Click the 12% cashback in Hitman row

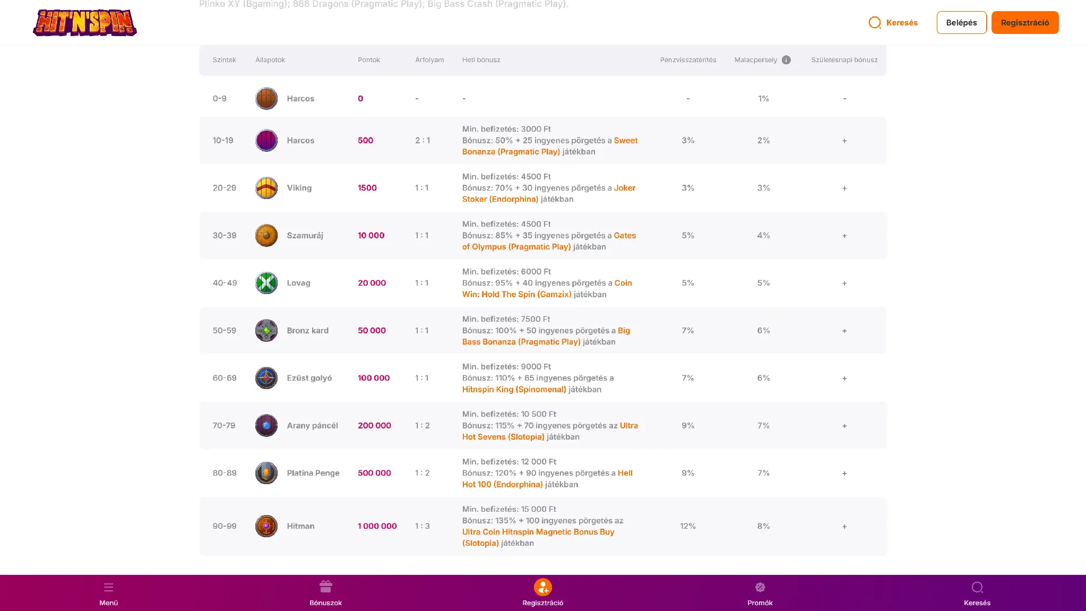tap(688, 526)
